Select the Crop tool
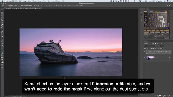173x97 pixels. 2,20
